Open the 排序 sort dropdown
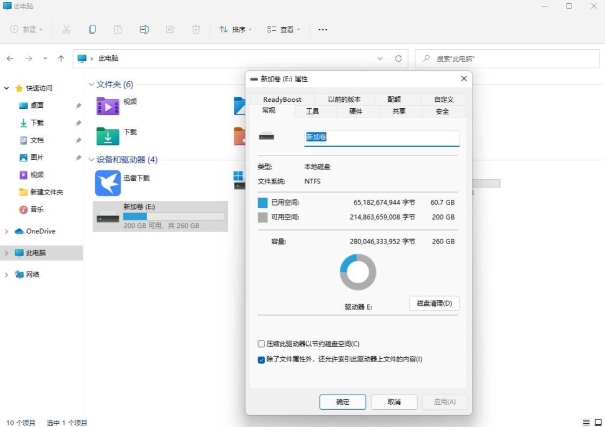Screen dimensions: 605x427 (x=235, y=29)
